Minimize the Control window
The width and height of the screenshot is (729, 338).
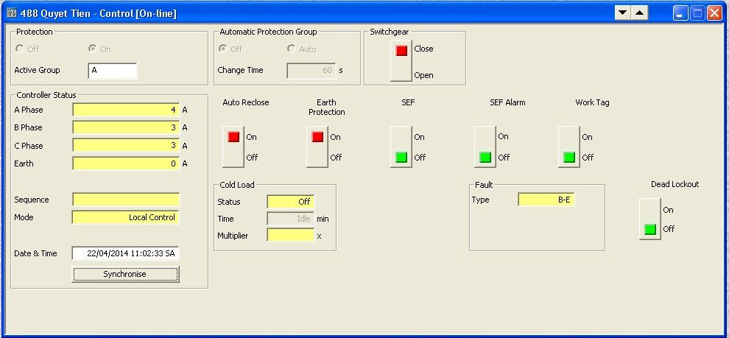click(680, 13)
